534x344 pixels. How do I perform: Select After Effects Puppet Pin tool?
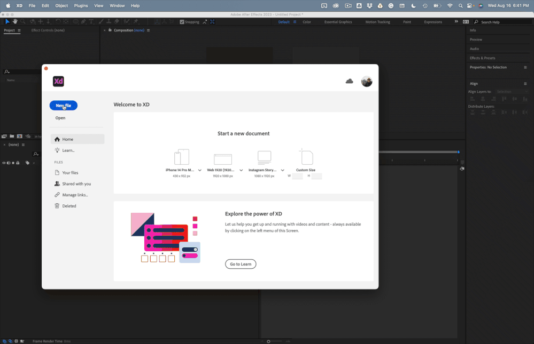(136, 21)
